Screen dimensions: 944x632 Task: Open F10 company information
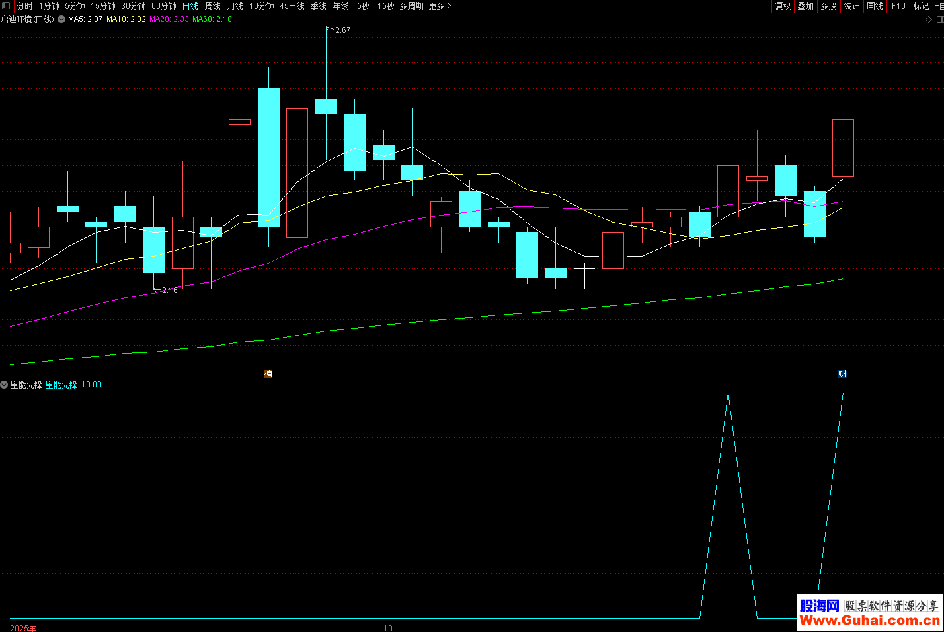tap(898, 6)
